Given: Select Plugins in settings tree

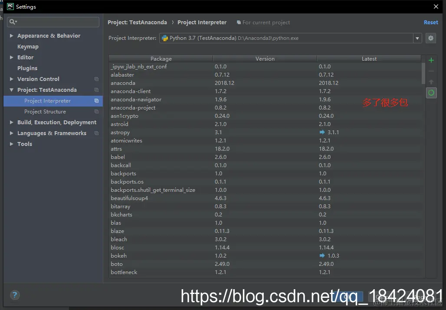Looking at the screenshot, I should tap(27, 68).
